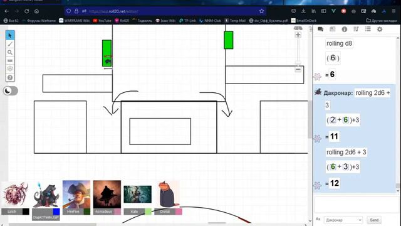Open the My Settings gear tab
Viewport: 401px width, 226px height.
[x=380, y=30]
